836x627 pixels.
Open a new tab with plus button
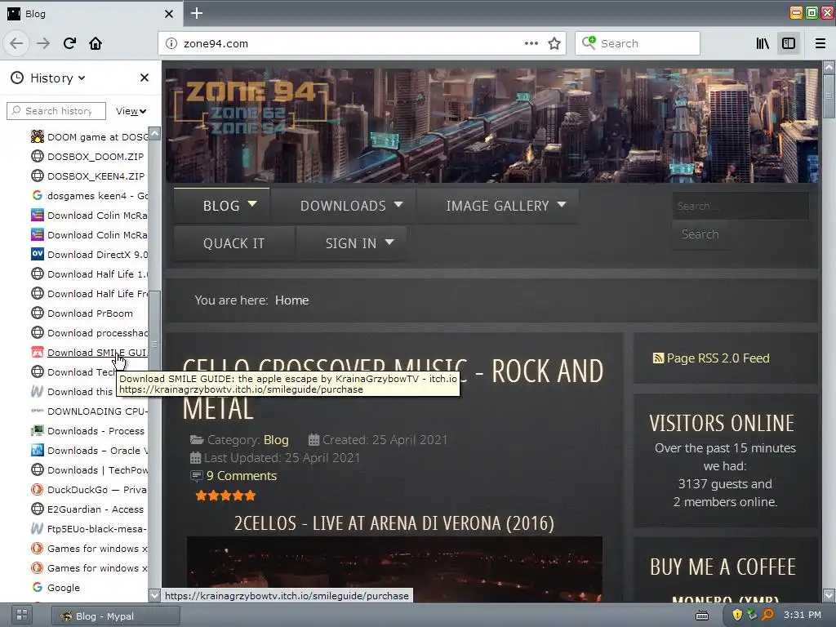(197, 13)
